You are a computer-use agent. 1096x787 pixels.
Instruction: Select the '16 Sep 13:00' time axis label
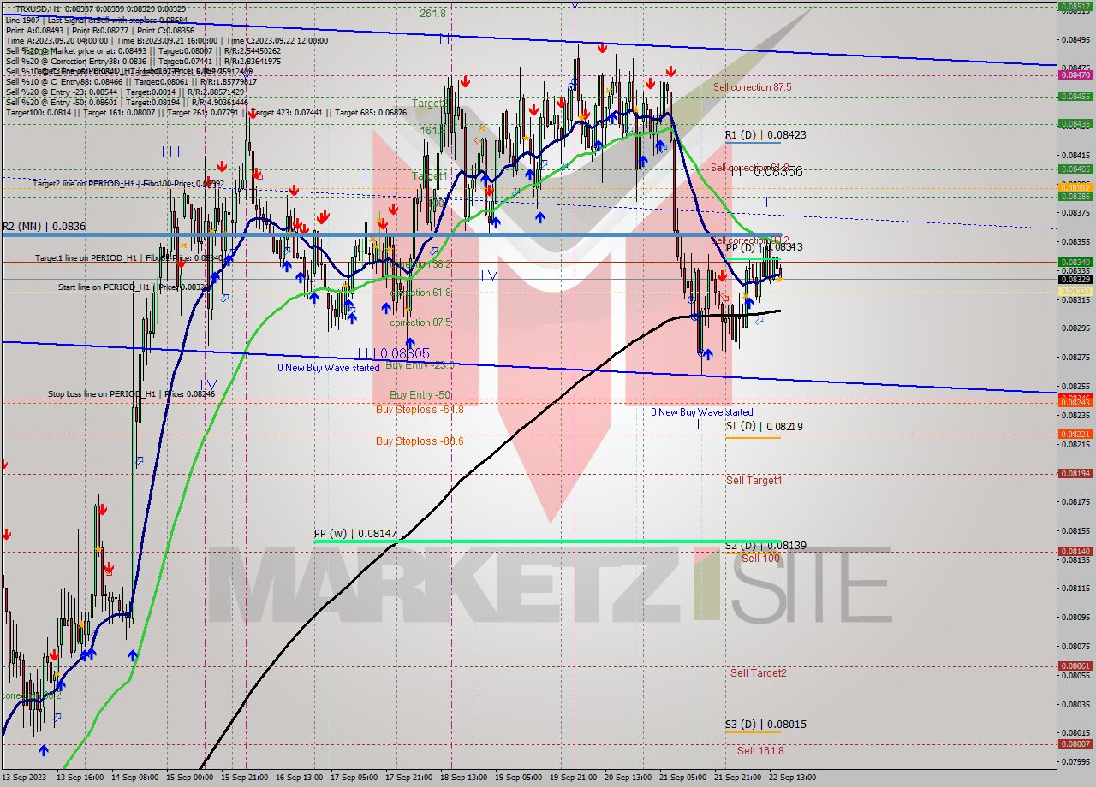(x=300, y=778)
